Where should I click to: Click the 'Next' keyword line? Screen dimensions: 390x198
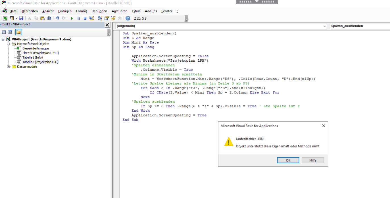(145, 97)
